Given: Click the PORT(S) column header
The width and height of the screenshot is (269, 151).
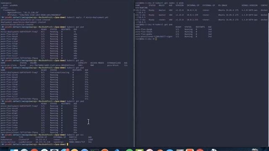Looking at the screenshot, I should pos(73,137).
